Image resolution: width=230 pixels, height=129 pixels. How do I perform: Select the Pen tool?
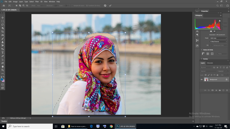tap(3, 56)
